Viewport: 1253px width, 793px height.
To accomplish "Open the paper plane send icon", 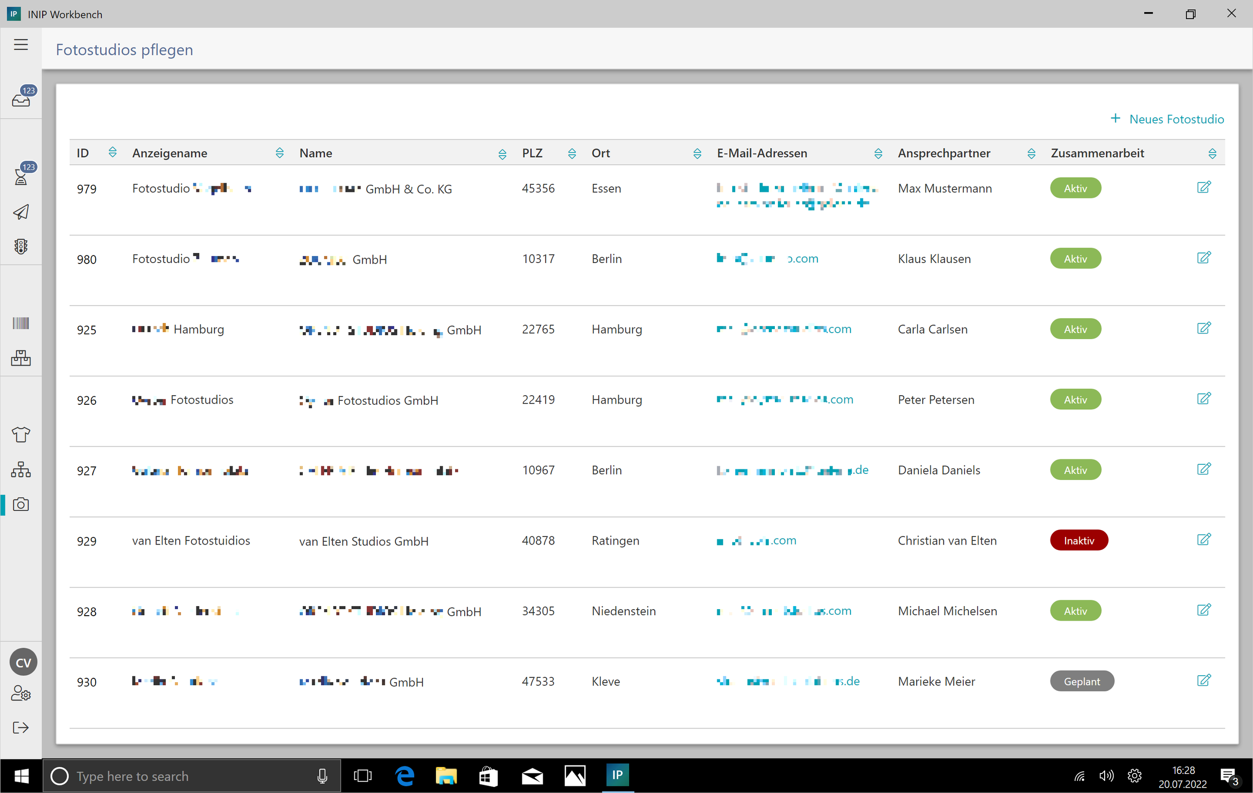I will [x=21, y=211].
